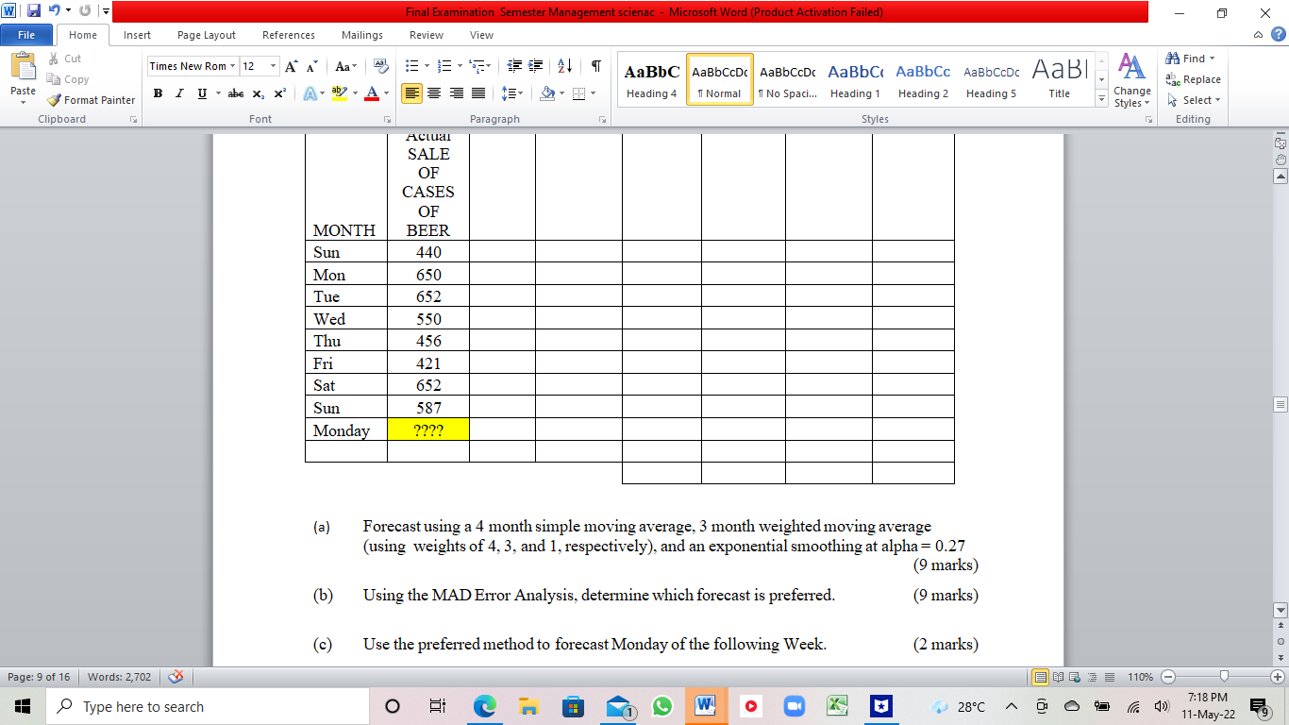Apply the Heading 1 style
Screen dimensions: 1289x725
coord(854,79)
